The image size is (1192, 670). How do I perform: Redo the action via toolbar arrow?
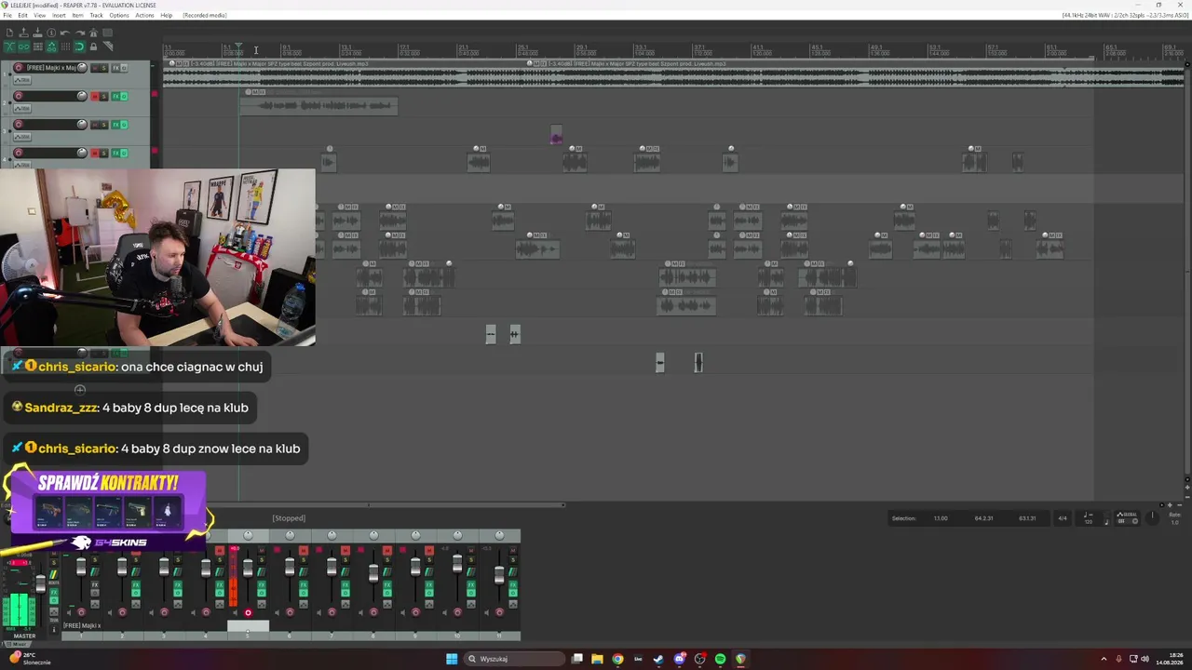point(79,33)
